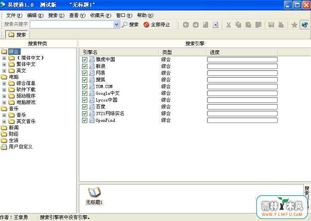This screenshot has width=311, height=221.
Task: Open the 搜索(S) menu
Action: [x=56, y=15]
